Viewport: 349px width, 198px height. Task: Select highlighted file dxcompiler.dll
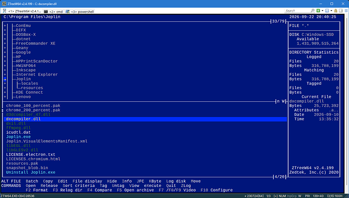145,119
